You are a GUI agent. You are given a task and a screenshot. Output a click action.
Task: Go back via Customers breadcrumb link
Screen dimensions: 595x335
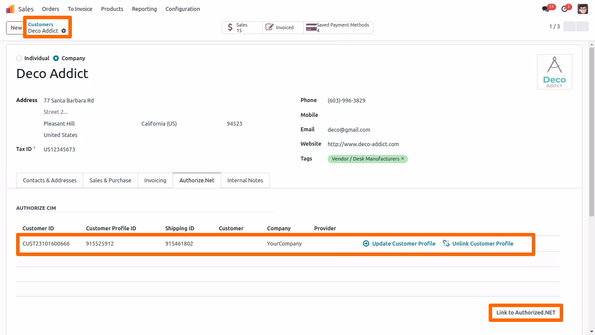(x=41, y=24)
